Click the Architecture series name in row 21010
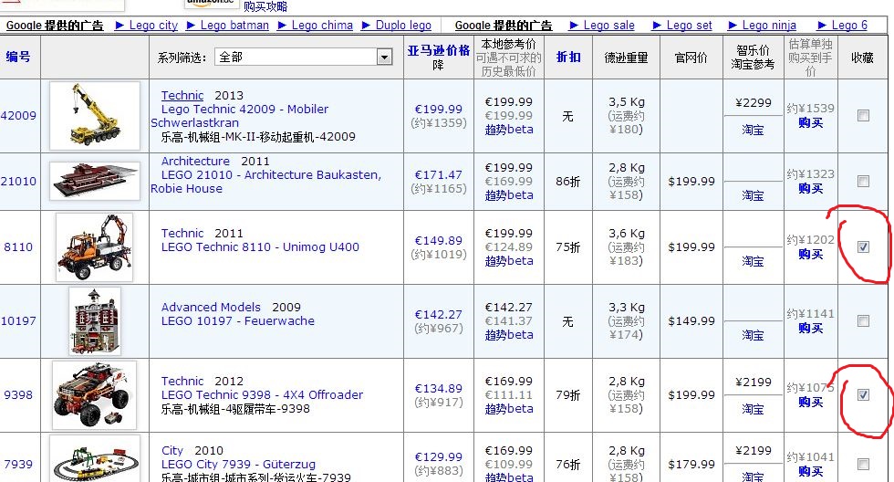894x482 pixels. click(x=195, y=161)
